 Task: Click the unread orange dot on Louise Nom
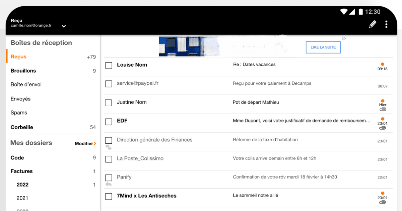[383, 64]
